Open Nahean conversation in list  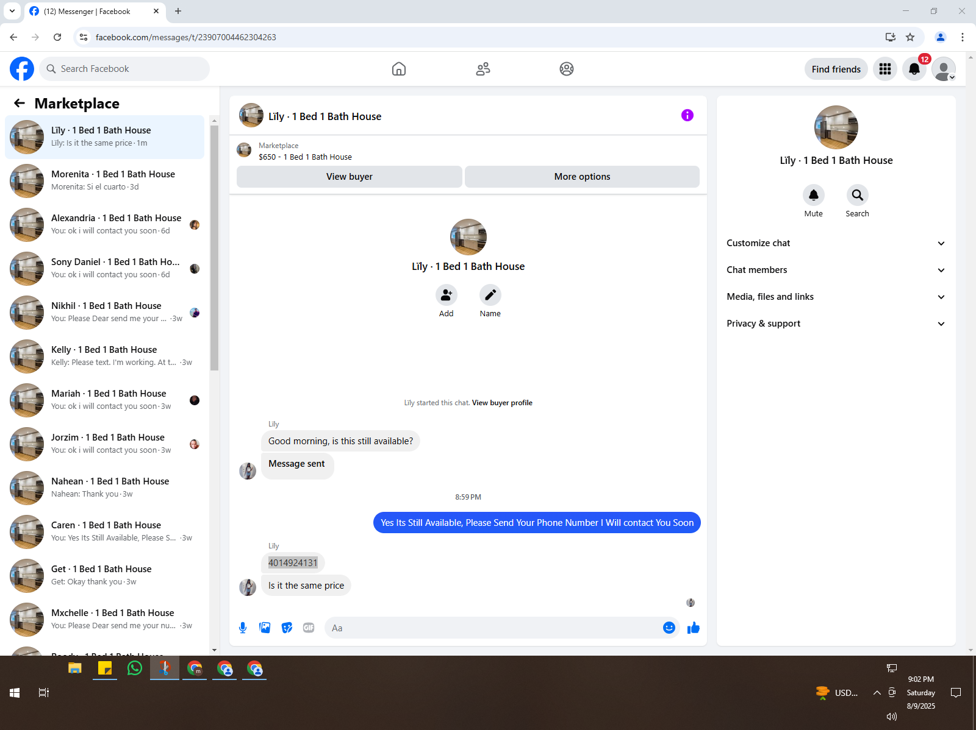click(105, 488)
